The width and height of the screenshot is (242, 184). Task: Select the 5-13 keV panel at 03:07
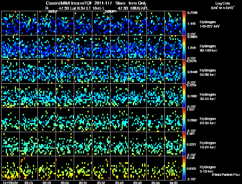click(x=11, y=168)
